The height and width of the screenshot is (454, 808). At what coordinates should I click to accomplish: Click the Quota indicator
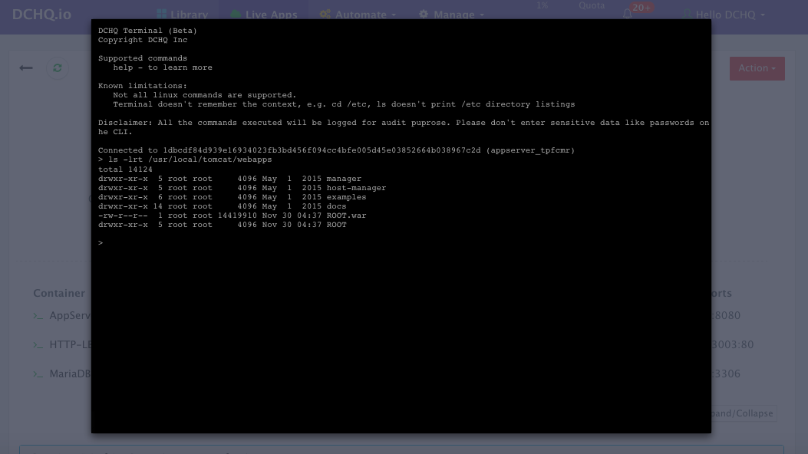592,5
